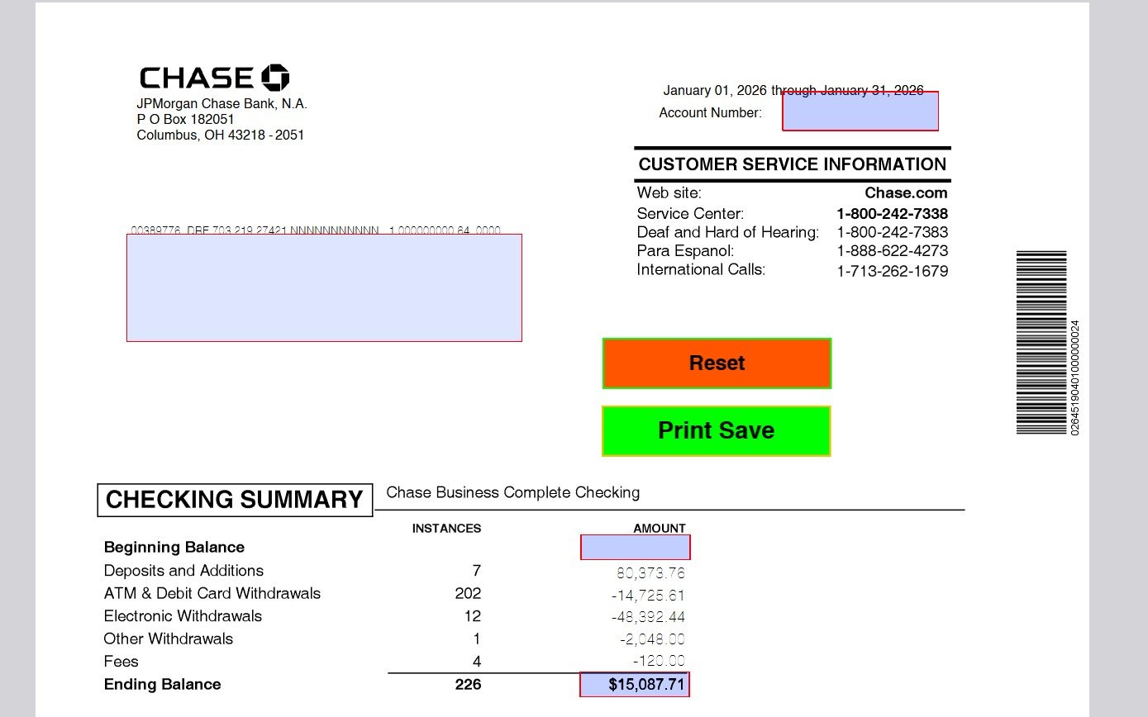Click Para Espanol number 1-888-622-4273
The width and height of the screenshot is (1148, 717).
tap(892, 251)
